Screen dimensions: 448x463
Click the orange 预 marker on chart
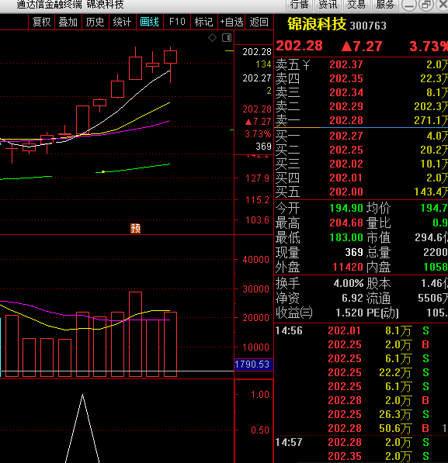pyautogui.click(x=135, y=228)
